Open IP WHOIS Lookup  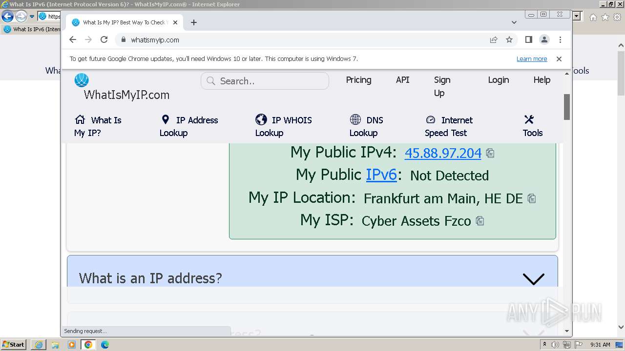(284, 126)
